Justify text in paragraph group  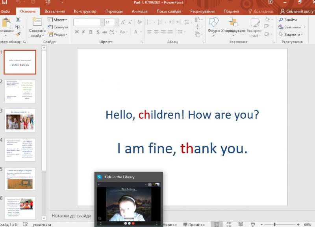click(x=170, y=32)
